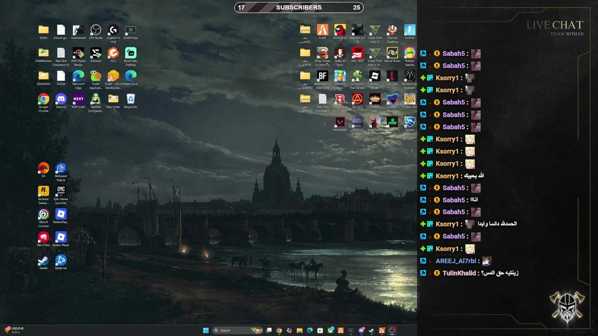Open File Explorer from the taskbar
This screenshot has width=598, height=336.
[x=299, y=330]
